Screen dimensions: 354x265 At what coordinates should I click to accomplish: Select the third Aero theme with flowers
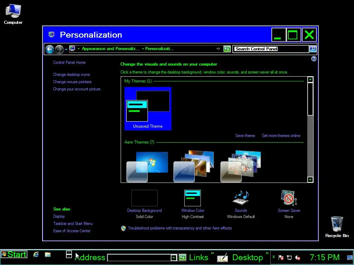click(x=241, y=167)
